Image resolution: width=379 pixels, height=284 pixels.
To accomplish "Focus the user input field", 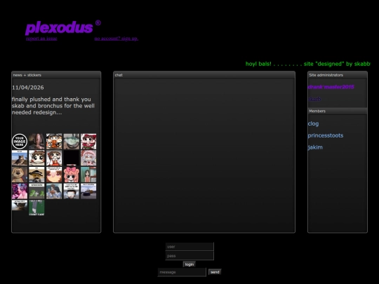I will pos(189,247).
